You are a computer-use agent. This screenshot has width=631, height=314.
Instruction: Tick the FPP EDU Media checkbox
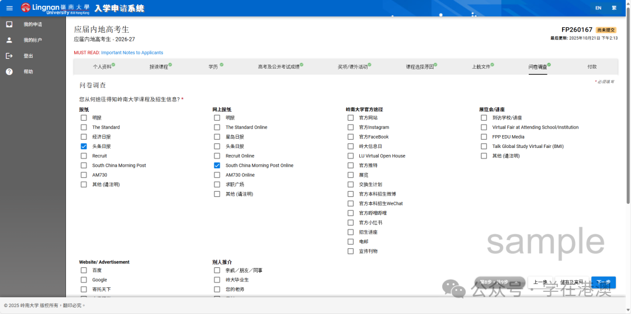484,137
